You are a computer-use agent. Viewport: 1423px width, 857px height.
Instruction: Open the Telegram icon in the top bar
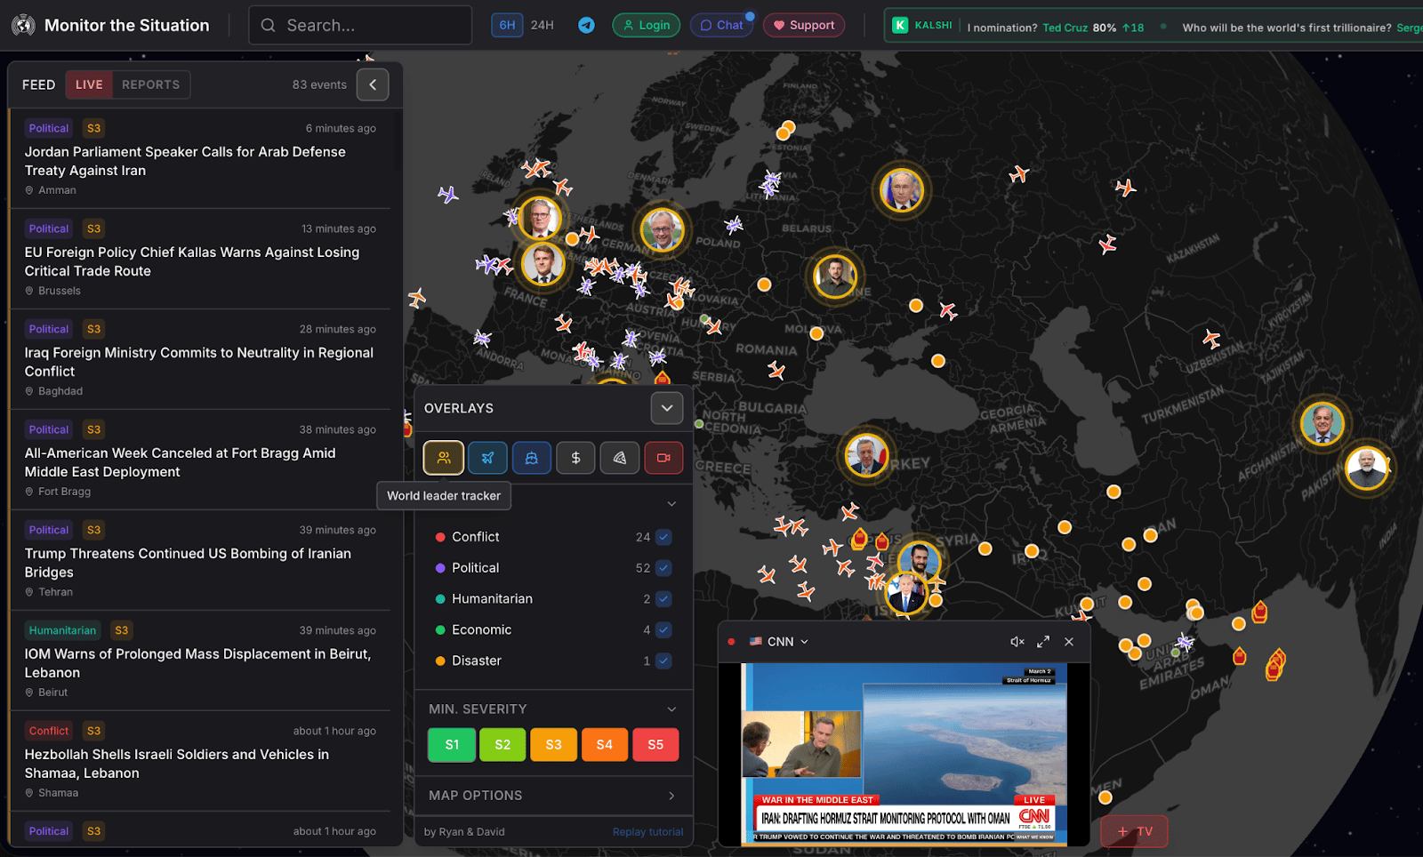coord(586,25)
